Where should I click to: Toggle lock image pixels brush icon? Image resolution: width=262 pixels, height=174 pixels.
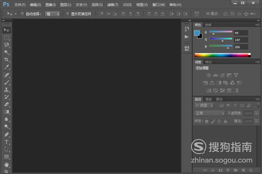pos(213,121)
